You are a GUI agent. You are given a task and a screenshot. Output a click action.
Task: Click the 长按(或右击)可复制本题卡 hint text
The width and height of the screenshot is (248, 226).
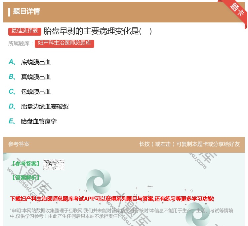coord(189,144)
